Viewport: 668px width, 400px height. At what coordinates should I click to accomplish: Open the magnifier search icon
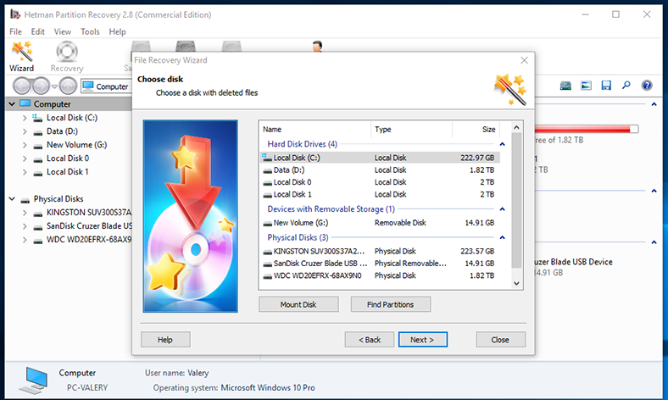tap(626, 86)
